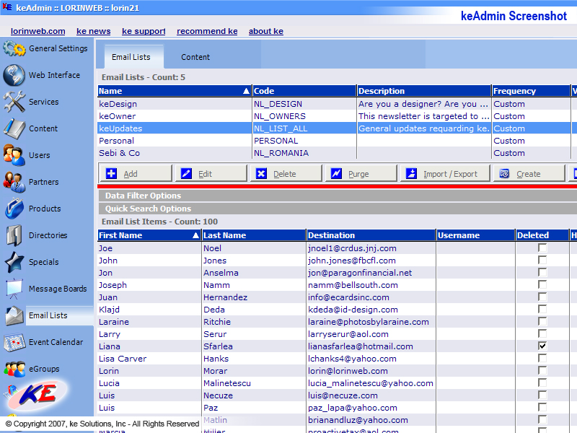
Task: Open the Specials star icon
Action: point(14,262)
